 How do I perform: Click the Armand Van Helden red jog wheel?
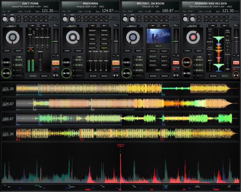point(193,37)
